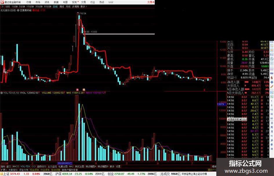Viewport: 274px width, 176px height.
Task: Click the 年 yearly period sidebar icon
Action: 272,149
